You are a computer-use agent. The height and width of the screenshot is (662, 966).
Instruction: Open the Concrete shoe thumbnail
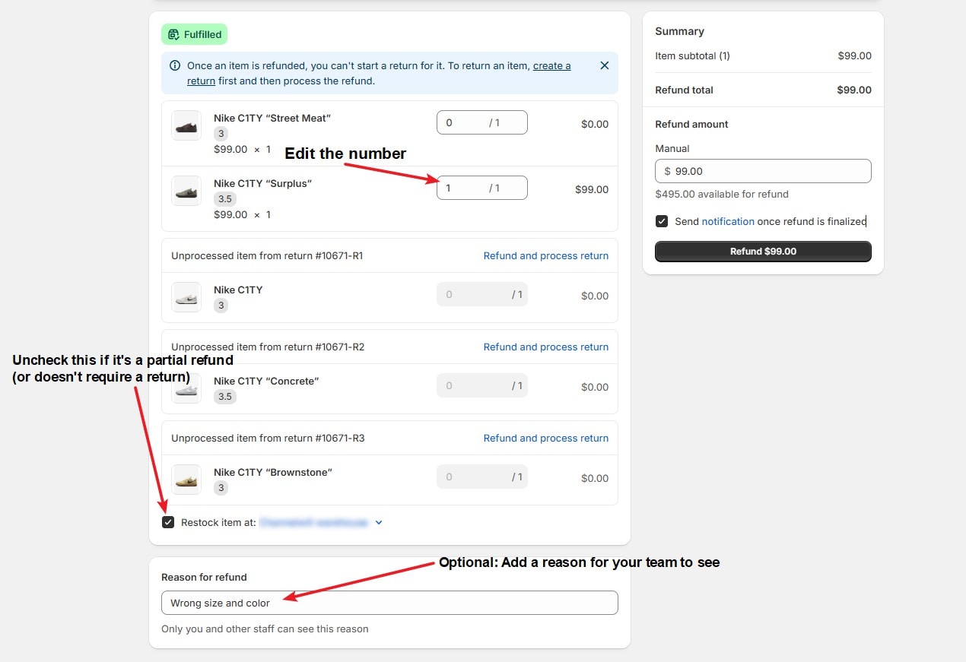pos(186,388)
